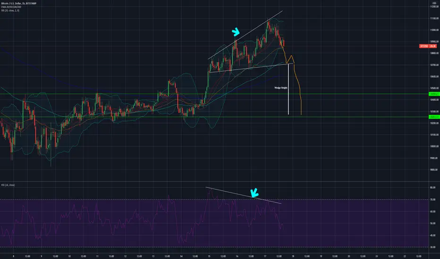Click the 10700.00 price axis label
This screenshot has width=440, height=259.
coord(434,65)
